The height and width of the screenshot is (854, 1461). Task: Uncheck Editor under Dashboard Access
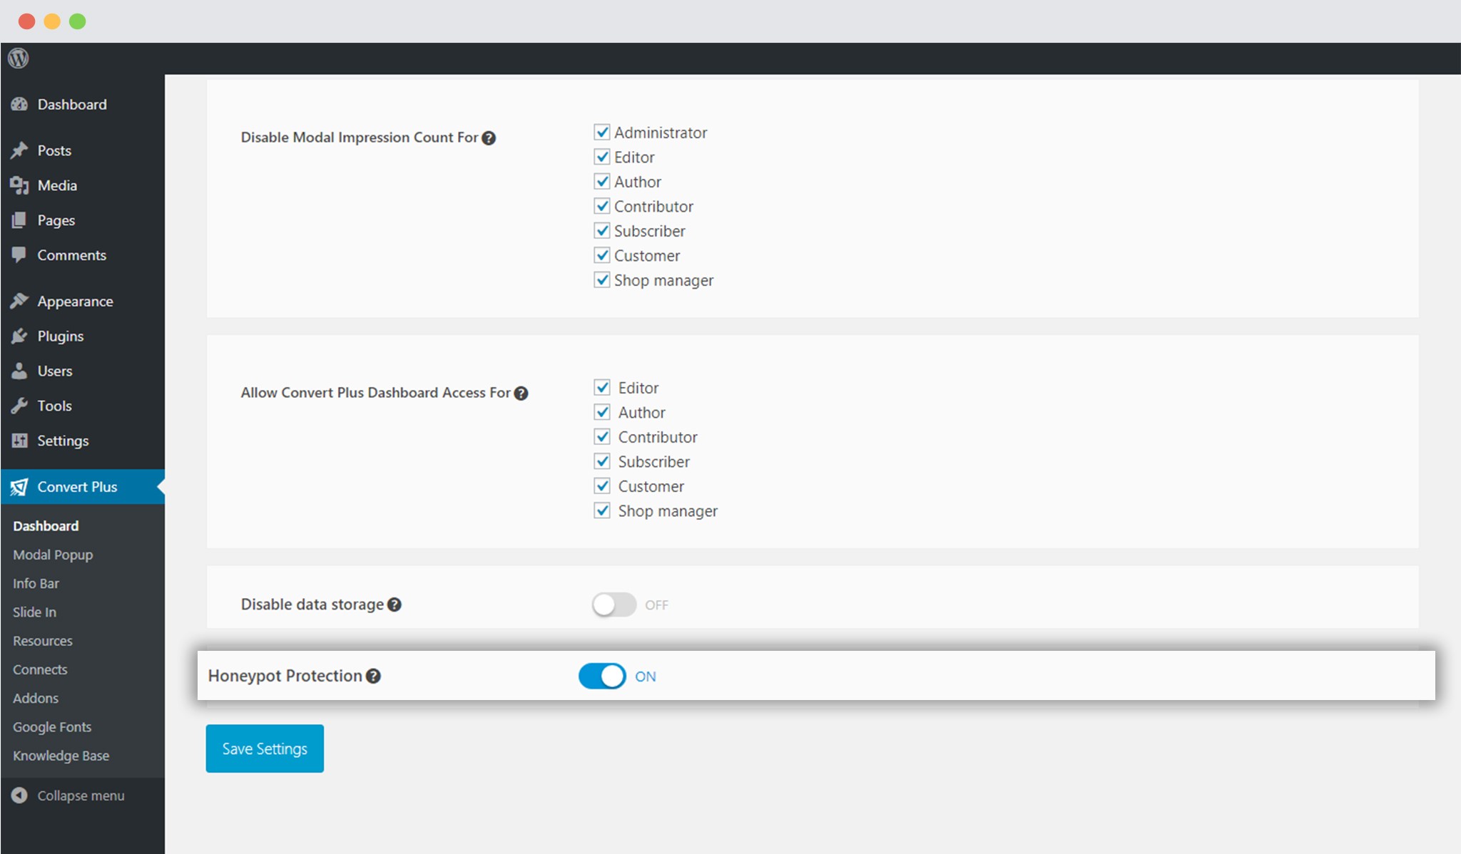point(602,388)
